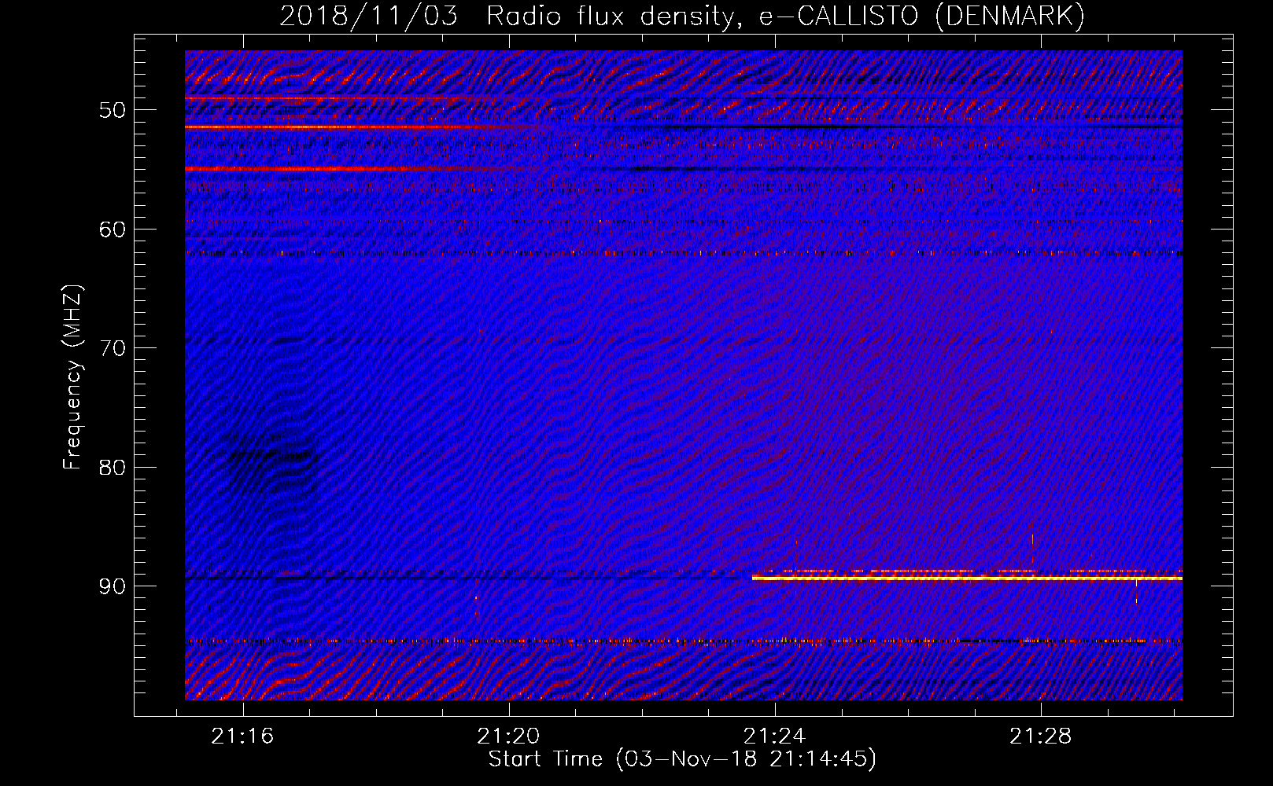
Task: Click the plot title "Radio flux density, e-CALLISTO (DENMARK)"
Action: click(785, 17)
